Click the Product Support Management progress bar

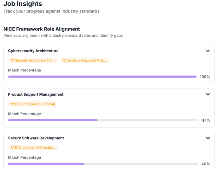pos(103,120)
